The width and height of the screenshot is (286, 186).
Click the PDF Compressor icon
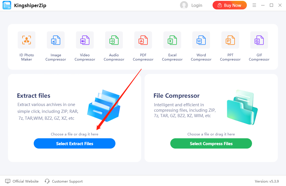click(x=143, y=40)
